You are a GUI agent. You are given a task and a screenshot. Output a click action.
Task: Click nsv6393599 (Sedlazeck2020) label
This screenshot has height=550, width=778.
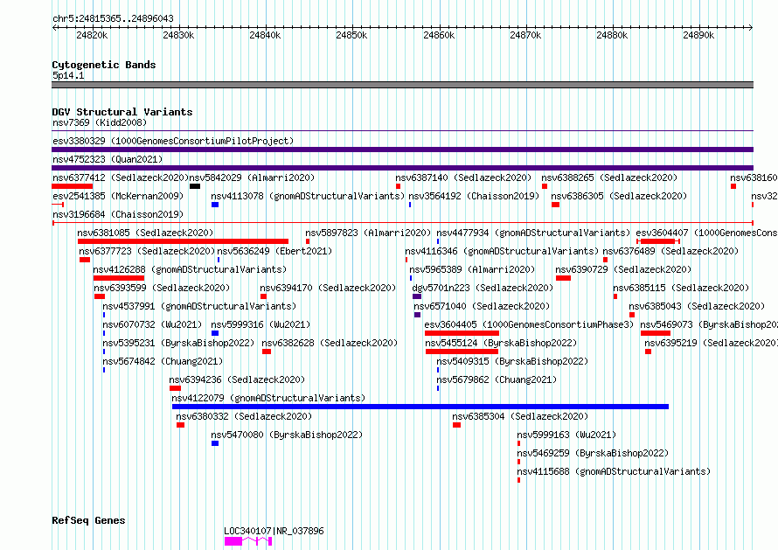tap(162, 288)
